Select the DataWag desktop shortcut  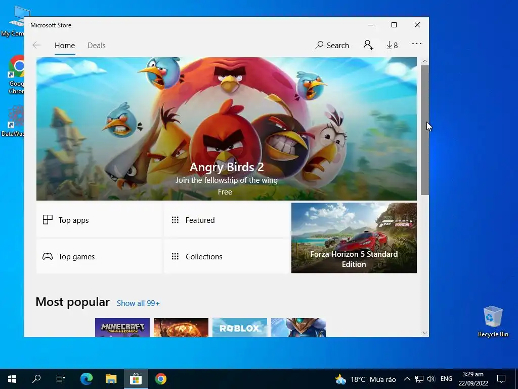(x=13, y=121)
